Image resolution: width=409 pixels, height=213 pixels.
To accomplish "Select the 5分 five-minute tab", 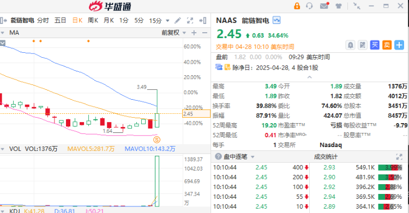I will click(139, 20).
